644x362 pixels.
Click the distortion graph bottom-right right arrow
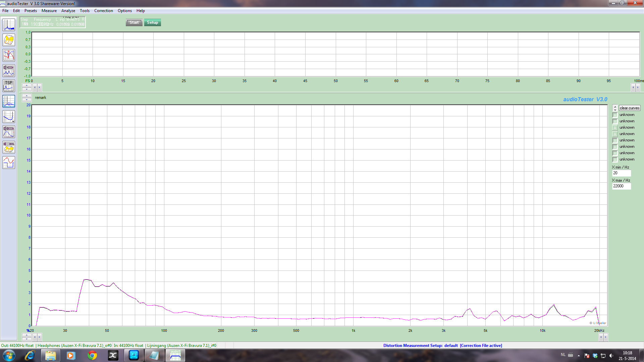click(x=605, y=337)
